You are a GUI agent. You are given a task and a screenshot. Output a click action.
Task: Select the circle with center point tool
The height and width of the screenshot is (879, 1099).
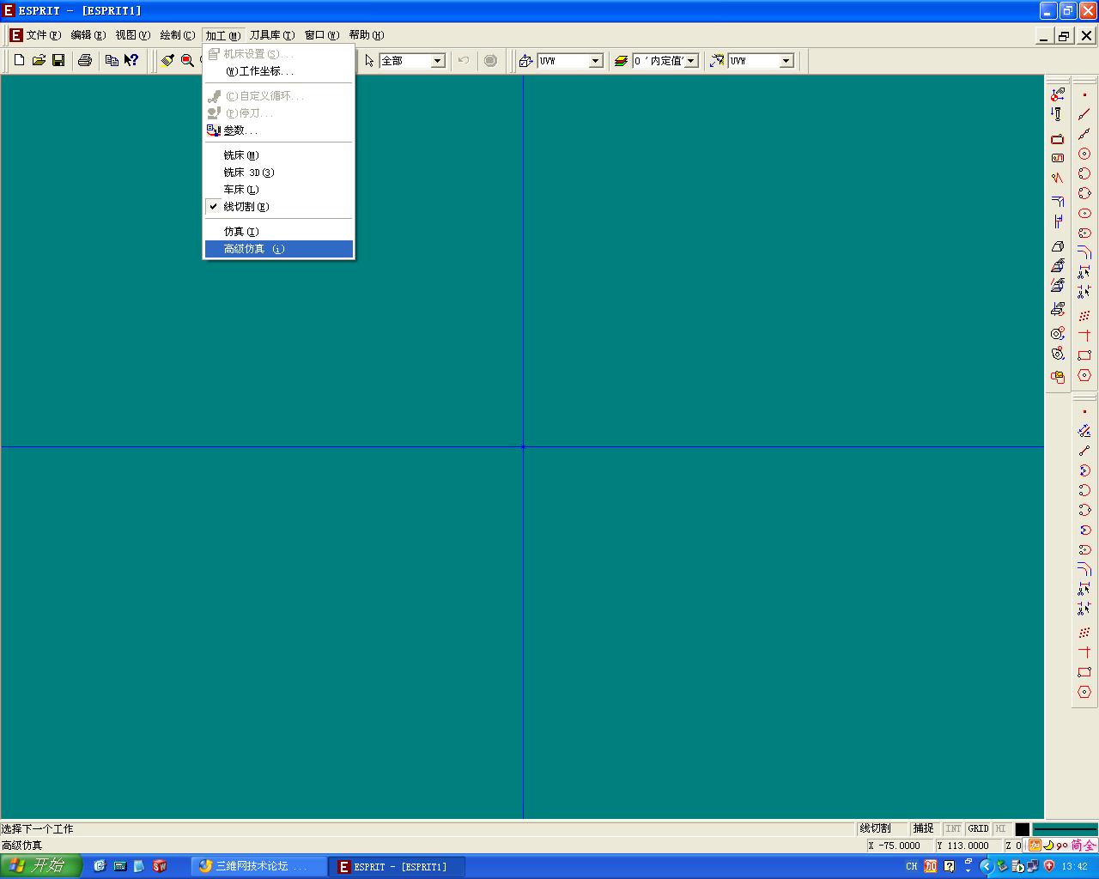(1084, 154)
